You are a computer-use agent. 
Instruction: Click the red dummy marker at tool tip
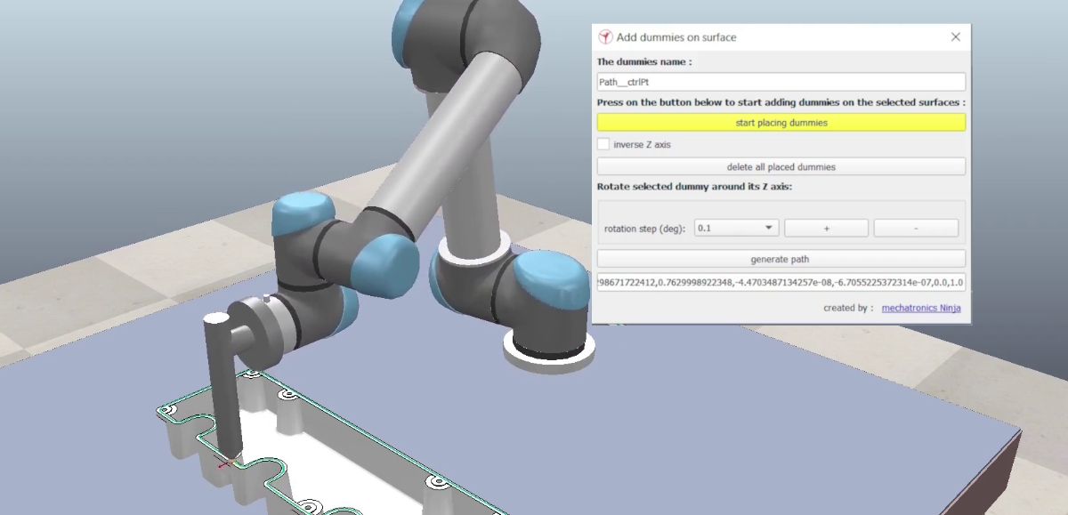pyautogui.click(x=225, y=463)
